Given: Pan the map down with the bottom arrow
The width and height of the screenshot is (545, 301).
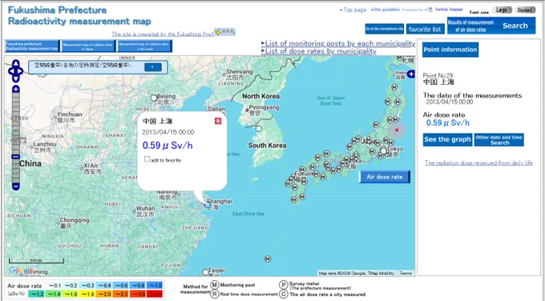Looking at the screenshot, I should click(16, 79).
